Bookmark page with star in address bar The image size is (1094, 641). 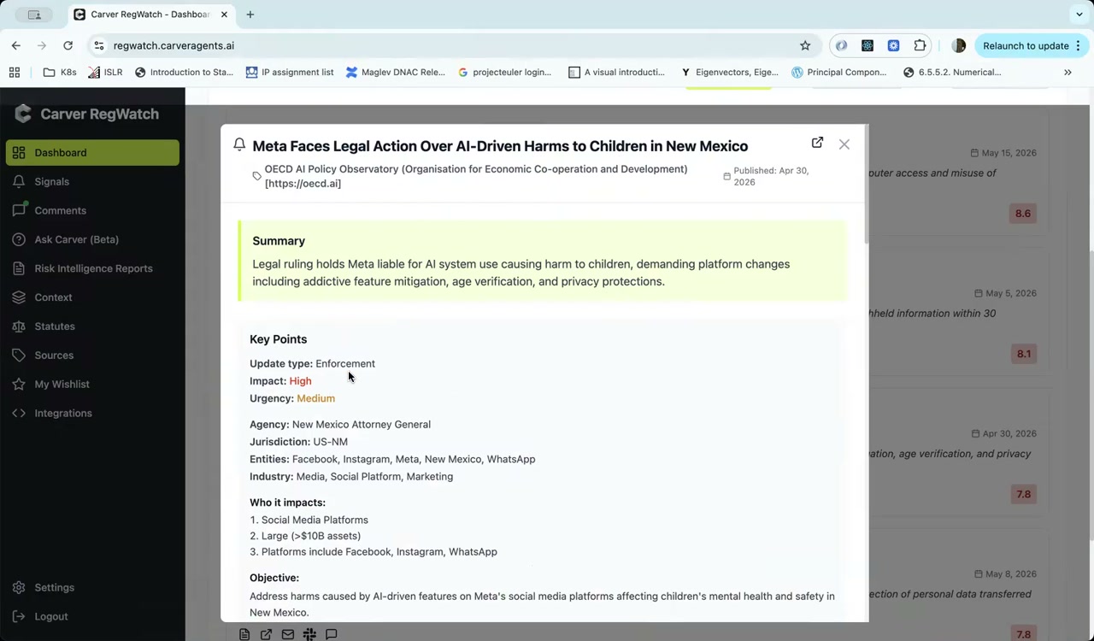coord(805,45)
